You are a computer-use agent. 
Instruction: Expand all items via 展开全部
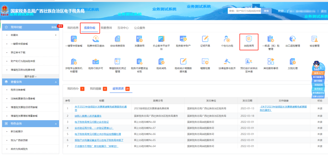tap(31, 77)
